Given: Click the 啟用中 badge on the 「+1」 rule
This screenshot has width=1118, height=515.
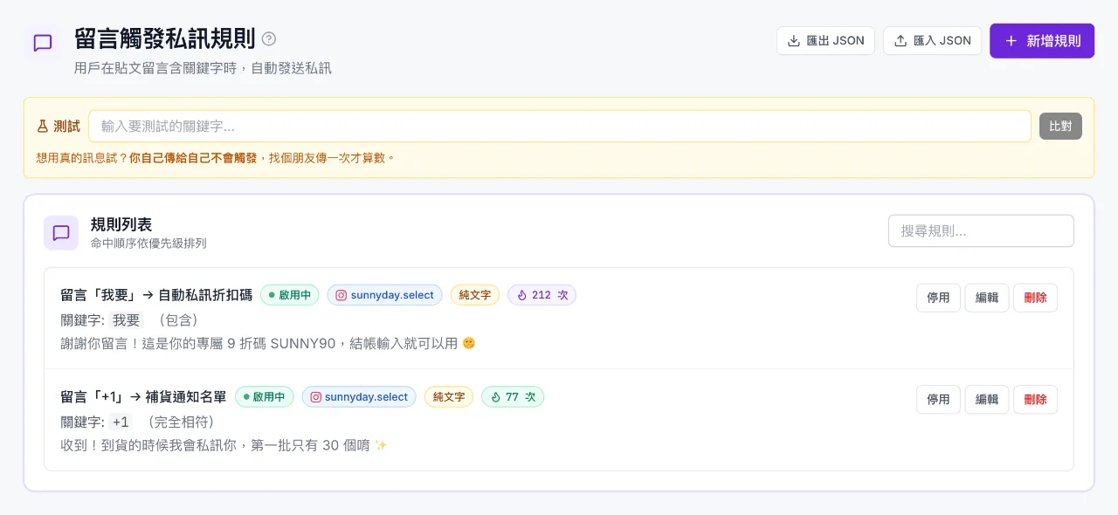Looking at the screenshot, I should [x=265, y=397].
